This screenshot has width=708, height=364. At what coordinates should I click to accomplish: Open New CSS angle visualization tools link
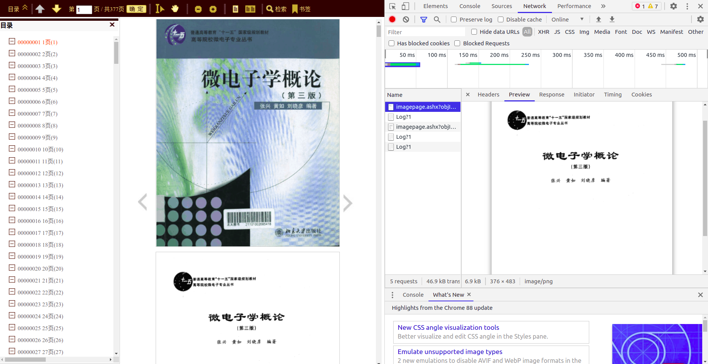point(448,327)
